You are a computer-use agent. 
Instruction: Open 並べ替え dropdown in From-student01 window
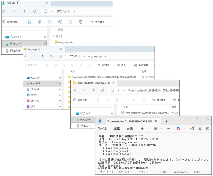[160, 100]
